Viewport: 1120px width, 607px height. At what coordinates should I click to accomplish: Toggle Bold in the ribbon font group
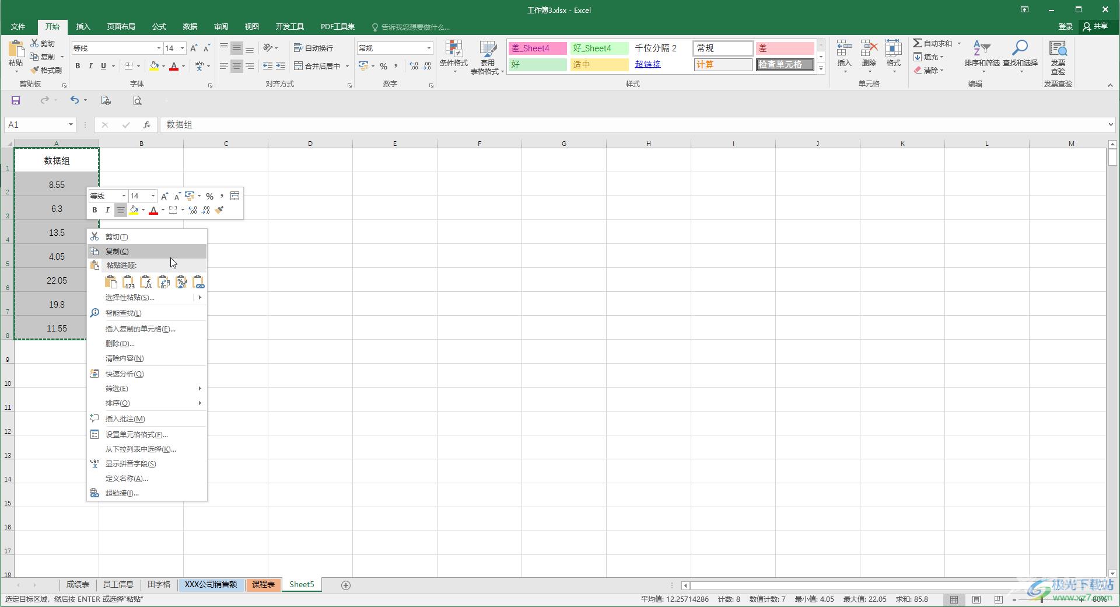click(x=78, y=66)
